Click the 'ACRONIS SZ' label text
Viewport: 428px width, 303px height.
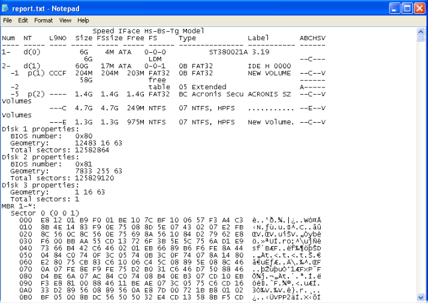tap(269, 94)
